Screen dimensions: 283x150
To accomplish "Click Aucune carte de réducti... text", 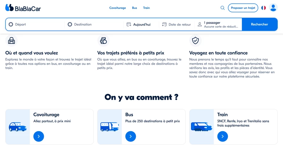I will coord(221,27).
